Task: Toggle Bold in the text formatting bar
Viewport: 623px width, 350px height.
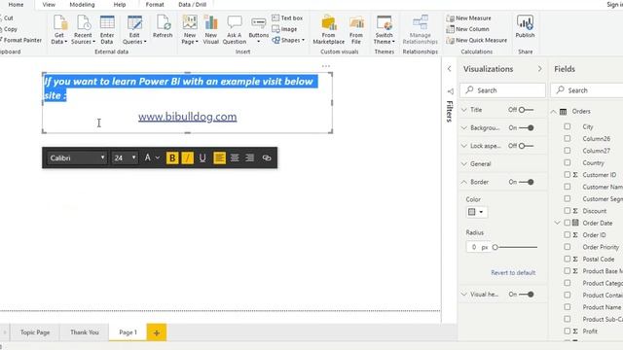Action: pyautogui.click(x=172, y=157)
